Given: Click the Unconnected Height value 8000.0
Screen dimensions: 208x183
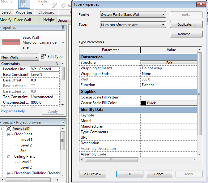Looking at the screenshot, I should tap(45, 102).
